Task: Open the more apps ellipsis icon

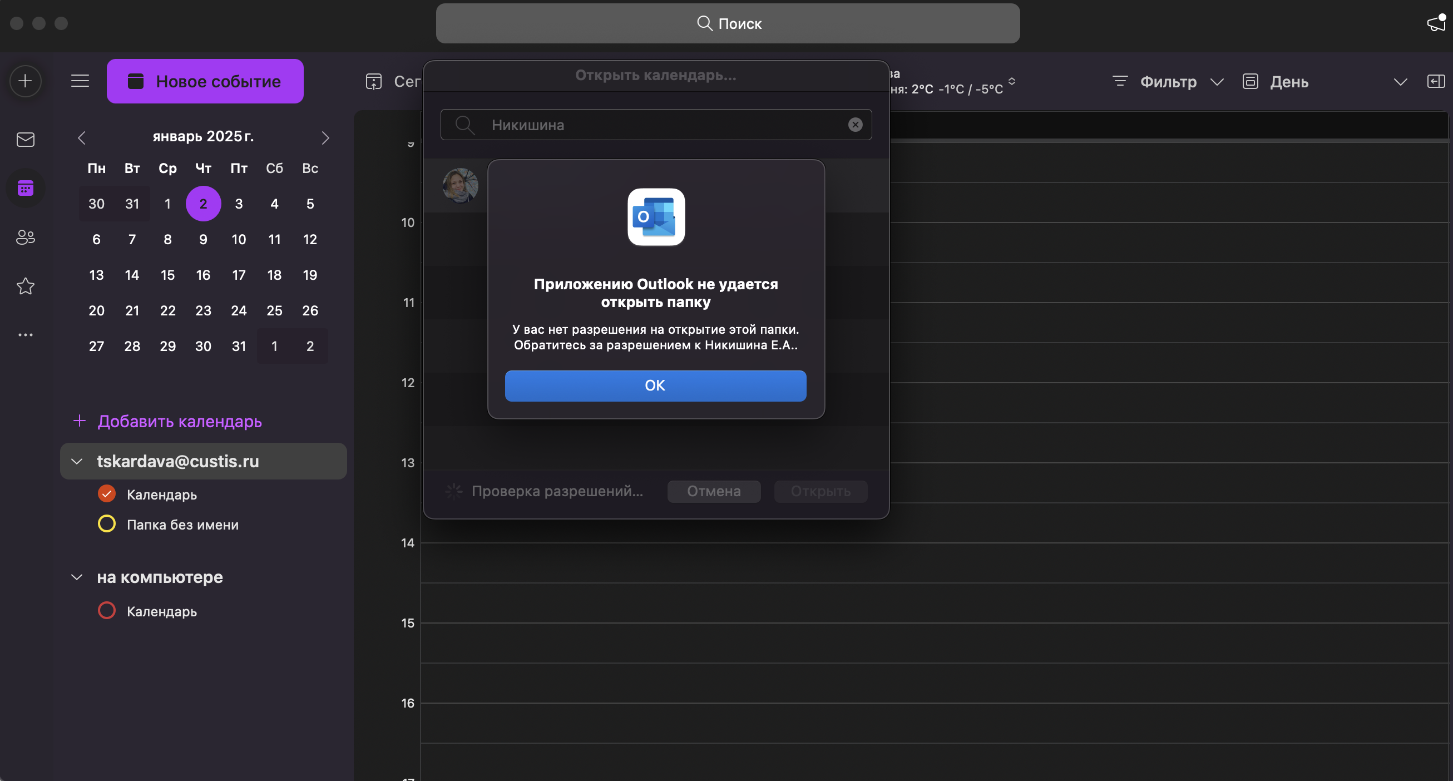Action: (x=26, y=335)
